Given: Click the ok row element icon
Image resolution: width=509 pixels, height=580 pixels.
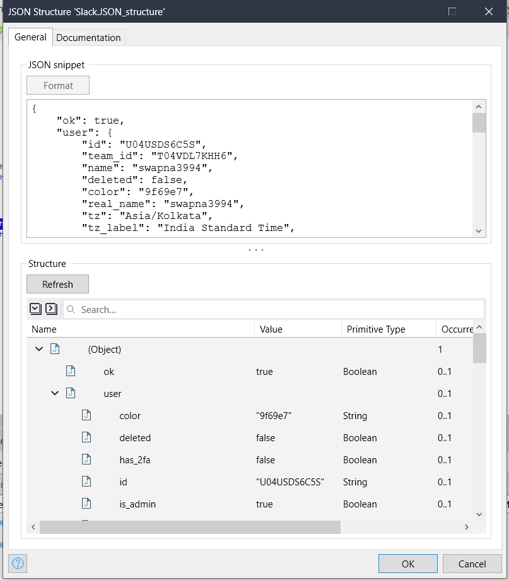Looking at the screenshot, I should tap(71, 370).
